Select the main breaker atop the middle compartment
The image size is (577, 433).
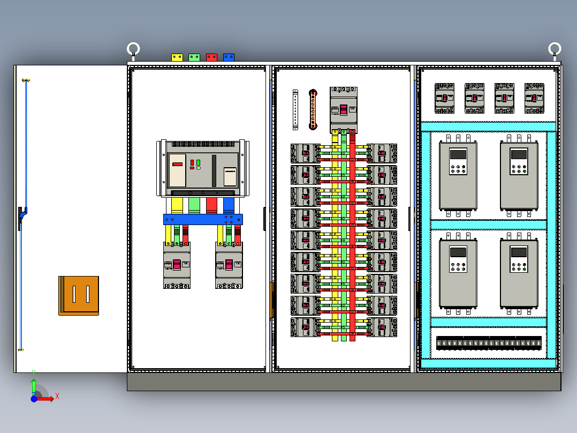coord(344,110)
